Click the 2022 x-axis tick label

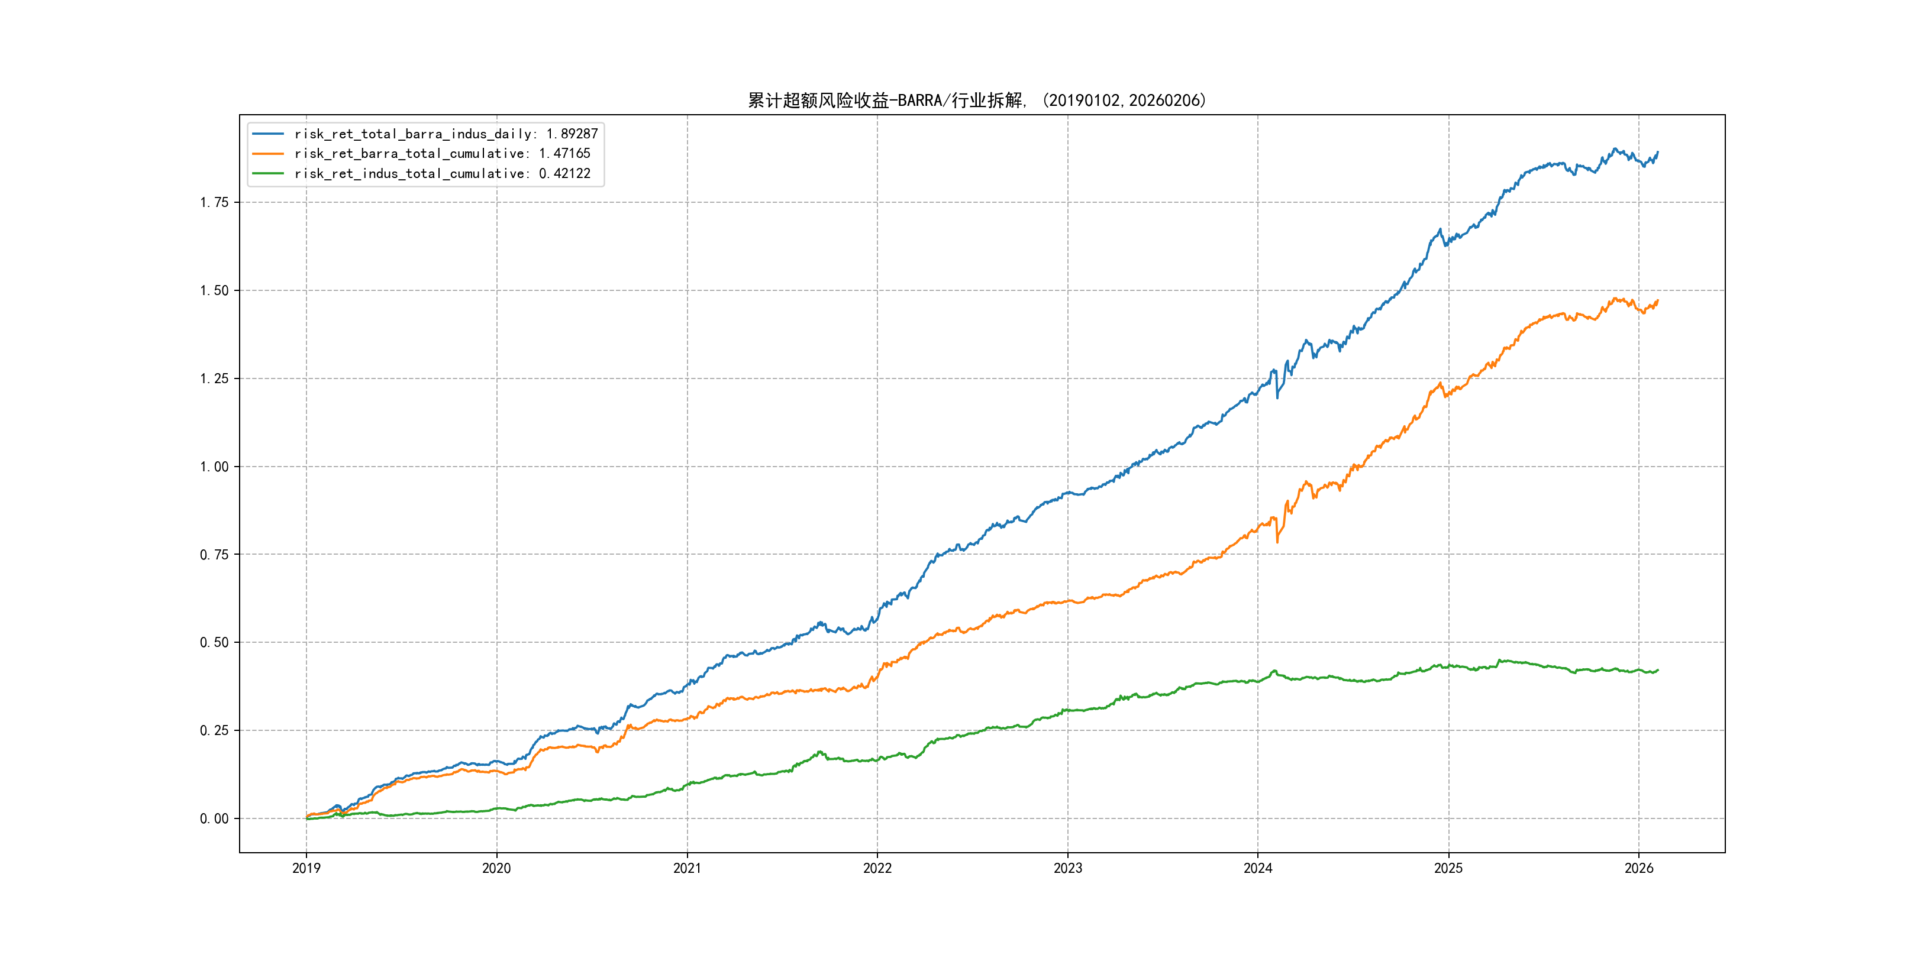click(877, 868)
